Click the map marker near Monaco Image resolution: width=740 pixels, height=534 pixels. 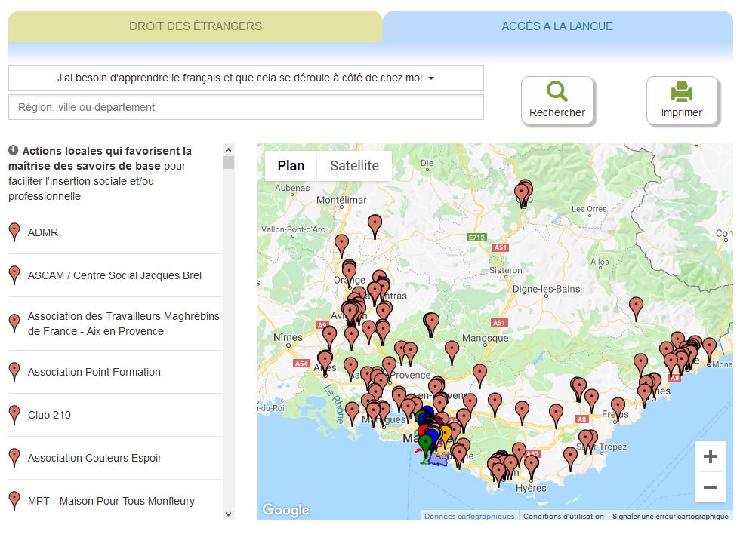(709, 348)
